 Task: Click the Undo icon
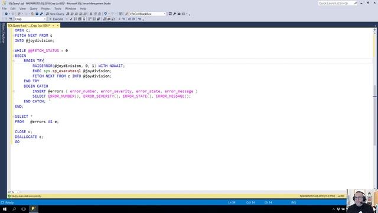coord(105,14)
